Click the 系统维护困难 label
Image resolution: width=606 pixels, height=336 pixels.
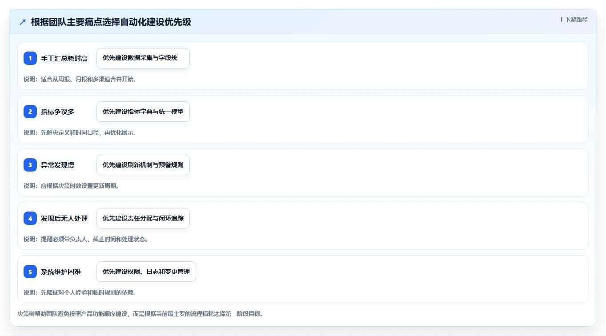coord(61,272)
